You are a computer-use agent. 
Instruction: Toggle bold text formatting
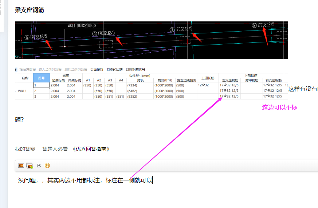[39, 166]
